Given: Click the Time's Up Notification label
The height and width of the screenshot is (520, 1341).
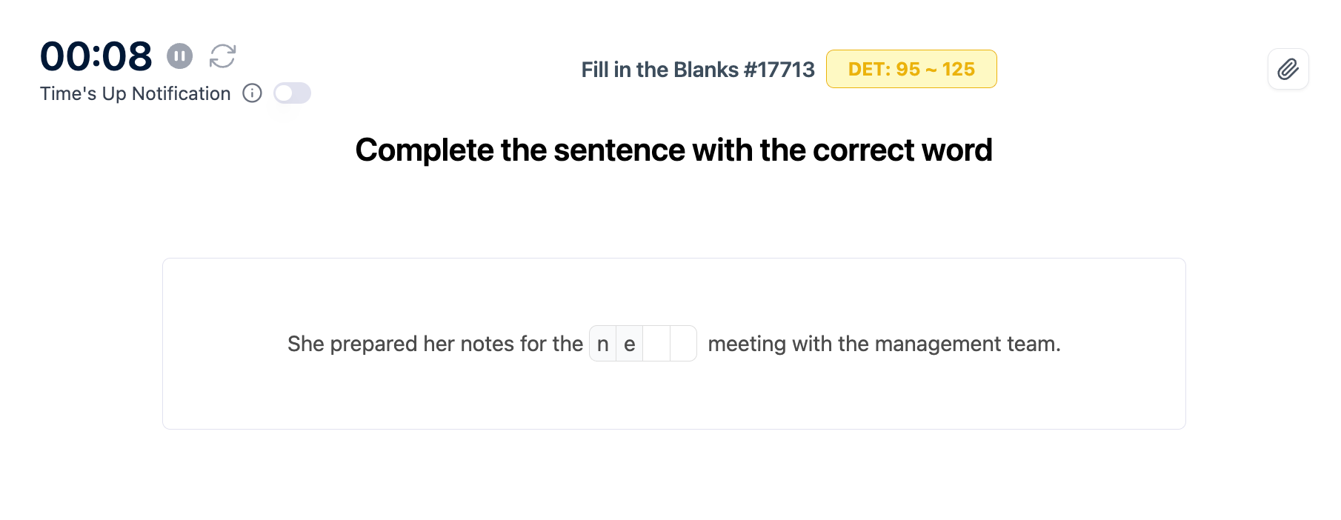Looking at the screenshot, I should pos(135,93).
